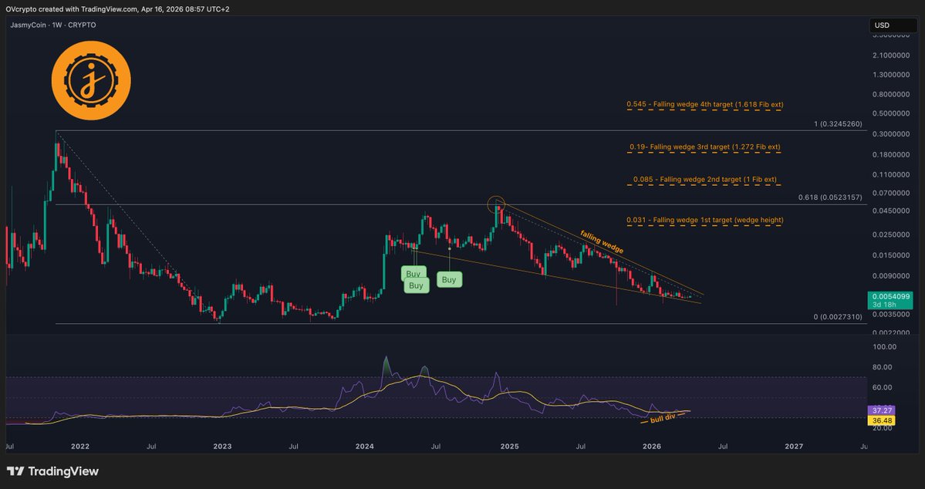Image resolution: width=925 pixels, height=489 pixels.
Task: Click the TradingView logo at bottom left
Action: [53, 471]
